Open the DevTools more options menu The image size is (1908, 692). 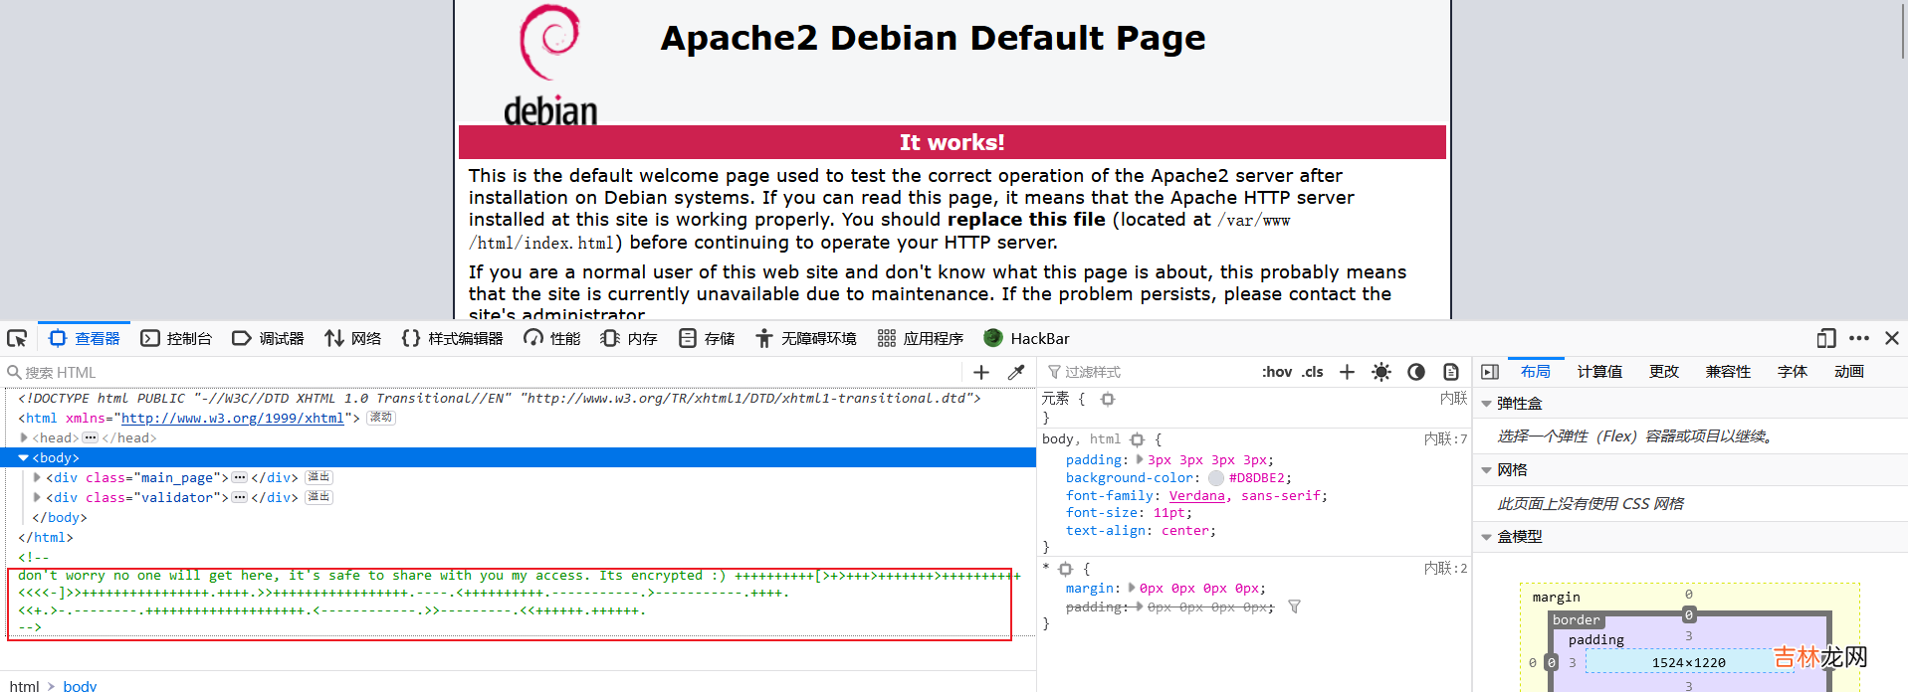tap(1859, 338)
